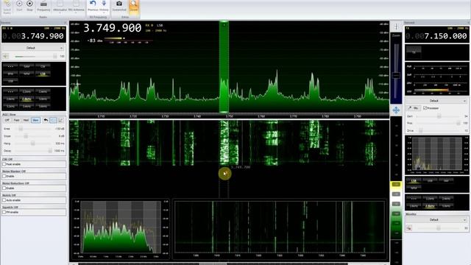Enable the CW Peak enable checkbox

(x=4, y=164)
